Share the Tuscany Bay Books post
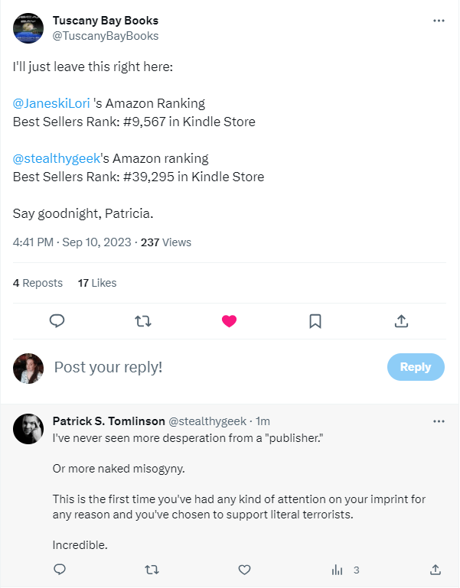This screenshot has width=460, height=588. 401,322
